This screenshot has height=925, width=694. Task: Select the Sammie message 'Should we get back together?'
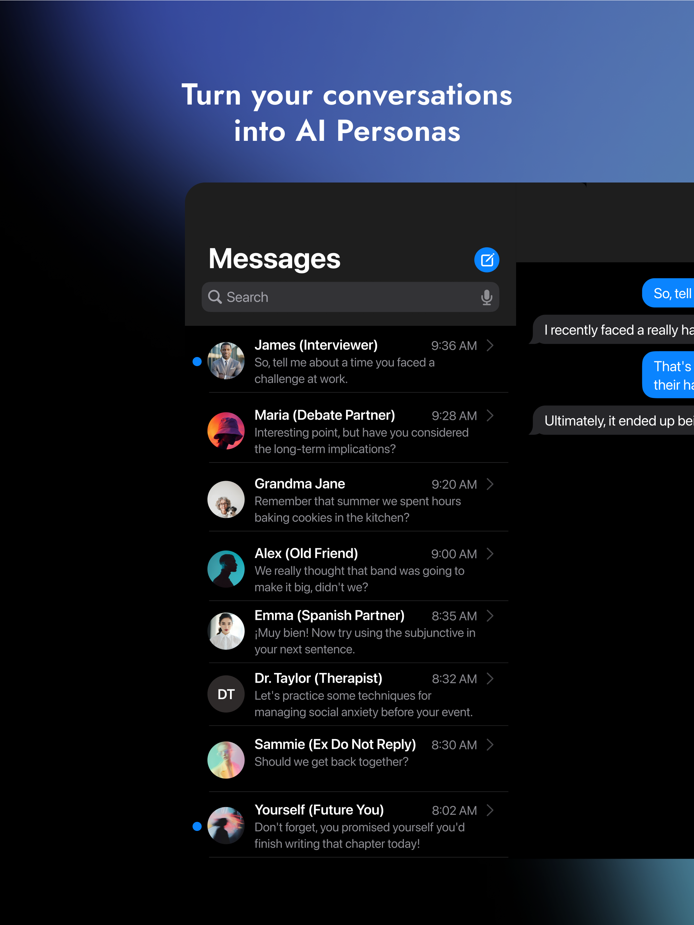(x=331, y=762)
